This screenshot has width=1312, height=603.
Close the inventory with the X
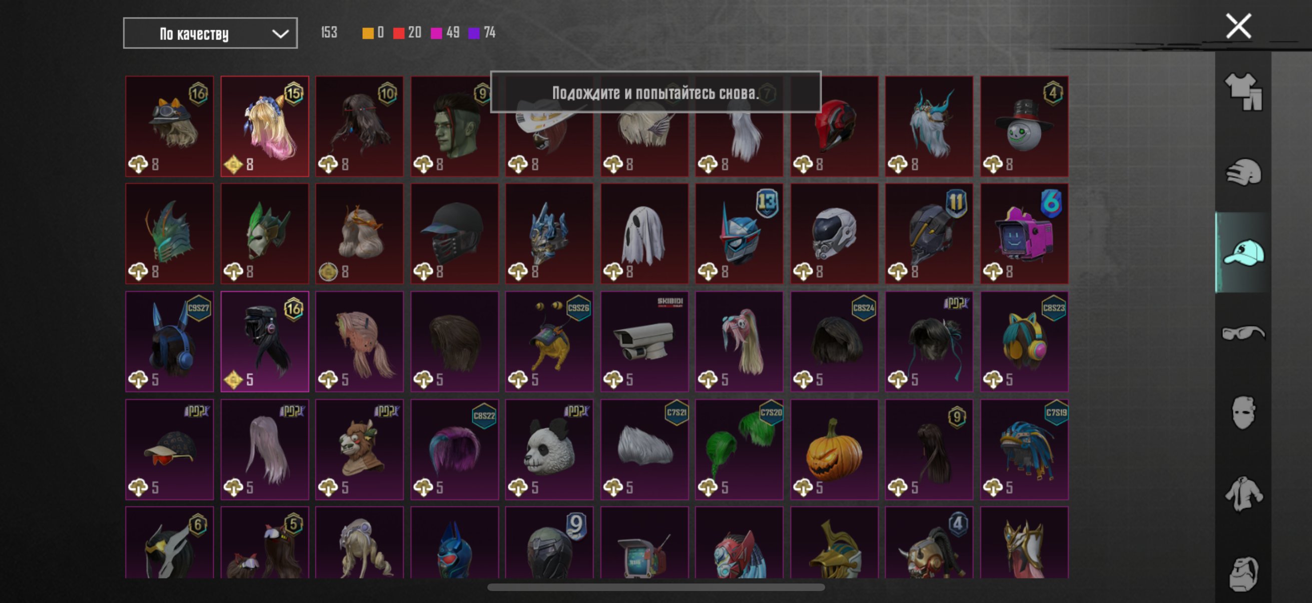(x=1238, y=26)
